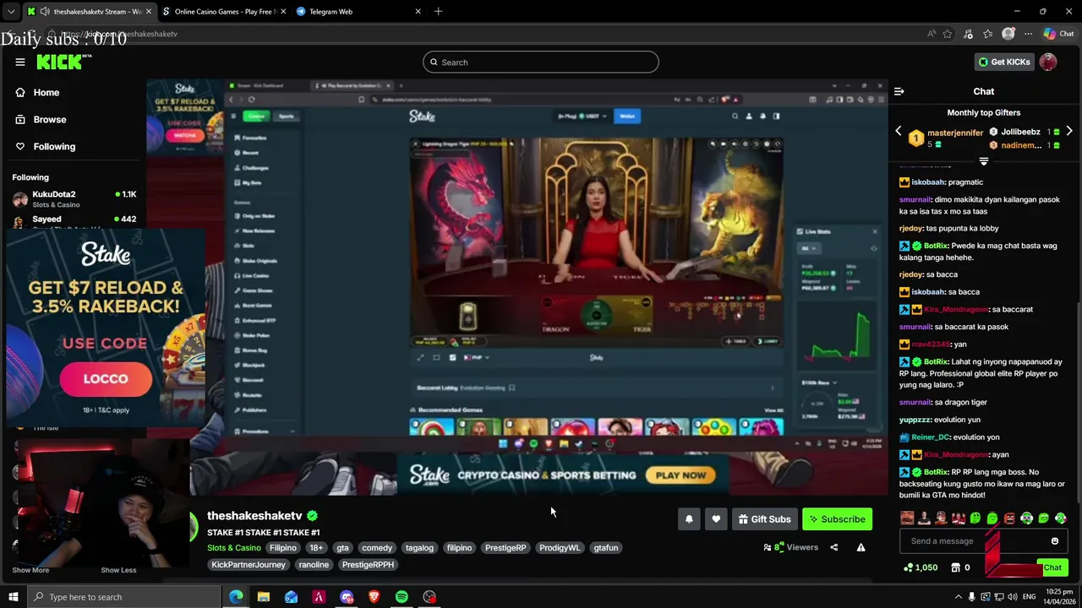The image size is (1082, 608).
Task: Open masterjennifer top gifter profile
Action: [954, 133]
